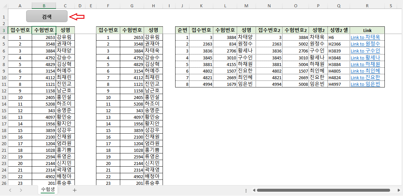Image resolution: width=403 pixels, height=196 pixels.
Task: Select column R header
Action: 367,6
